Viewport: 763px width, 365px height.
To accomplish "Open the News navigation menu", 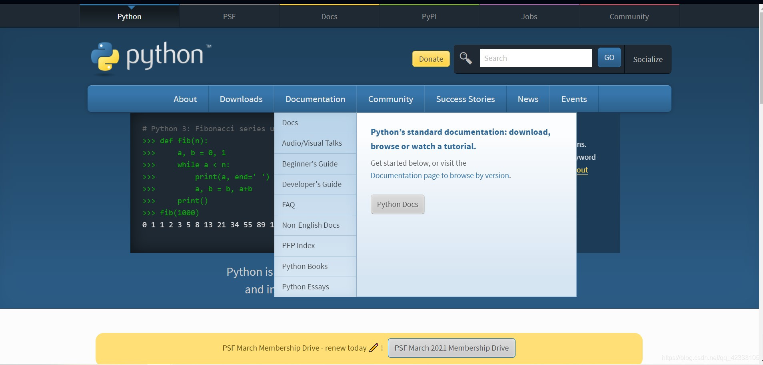I will pos(528,99).
